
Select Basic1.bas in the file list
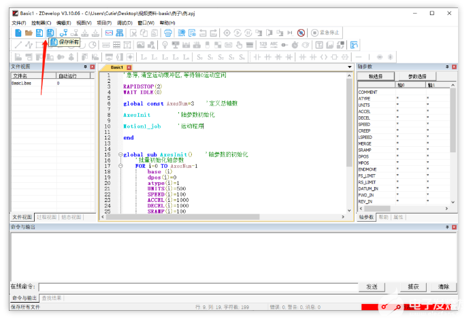pos(21,83)
